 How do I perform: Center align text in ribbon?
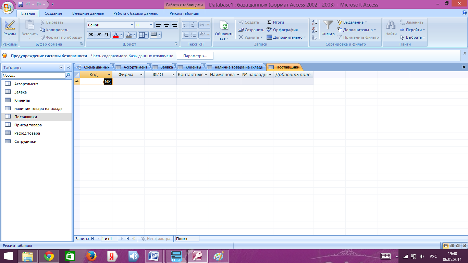click(x=167, y=25)
